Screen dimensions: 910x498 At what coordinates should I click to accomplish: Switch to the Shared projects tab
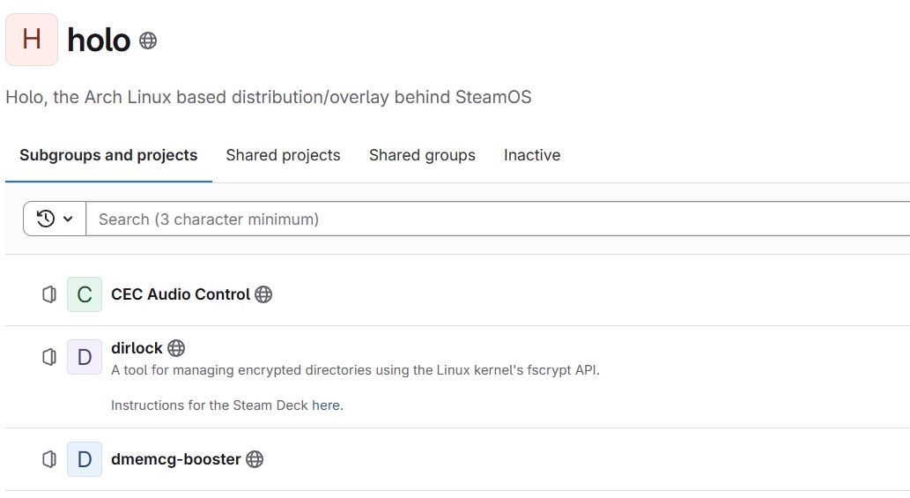click(283, 155)
